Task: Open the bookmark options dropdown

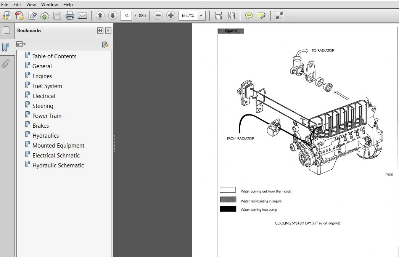Action: (x=21, y=44)
